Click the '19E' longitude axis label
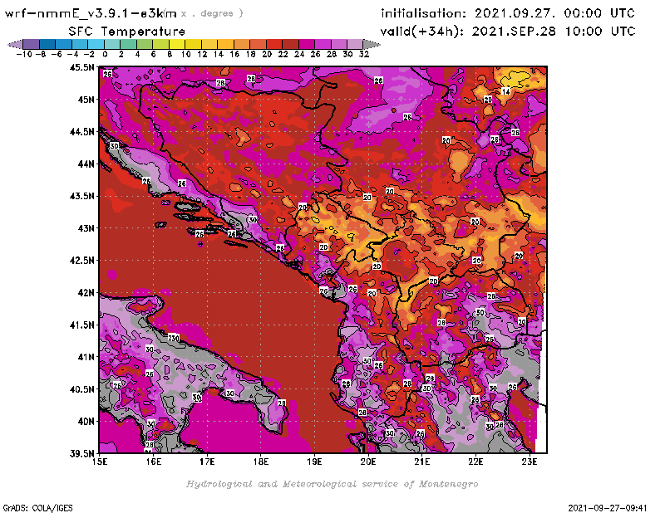This screenshot has width=665, height=513. pyautogui.click(x=314, y=462)
